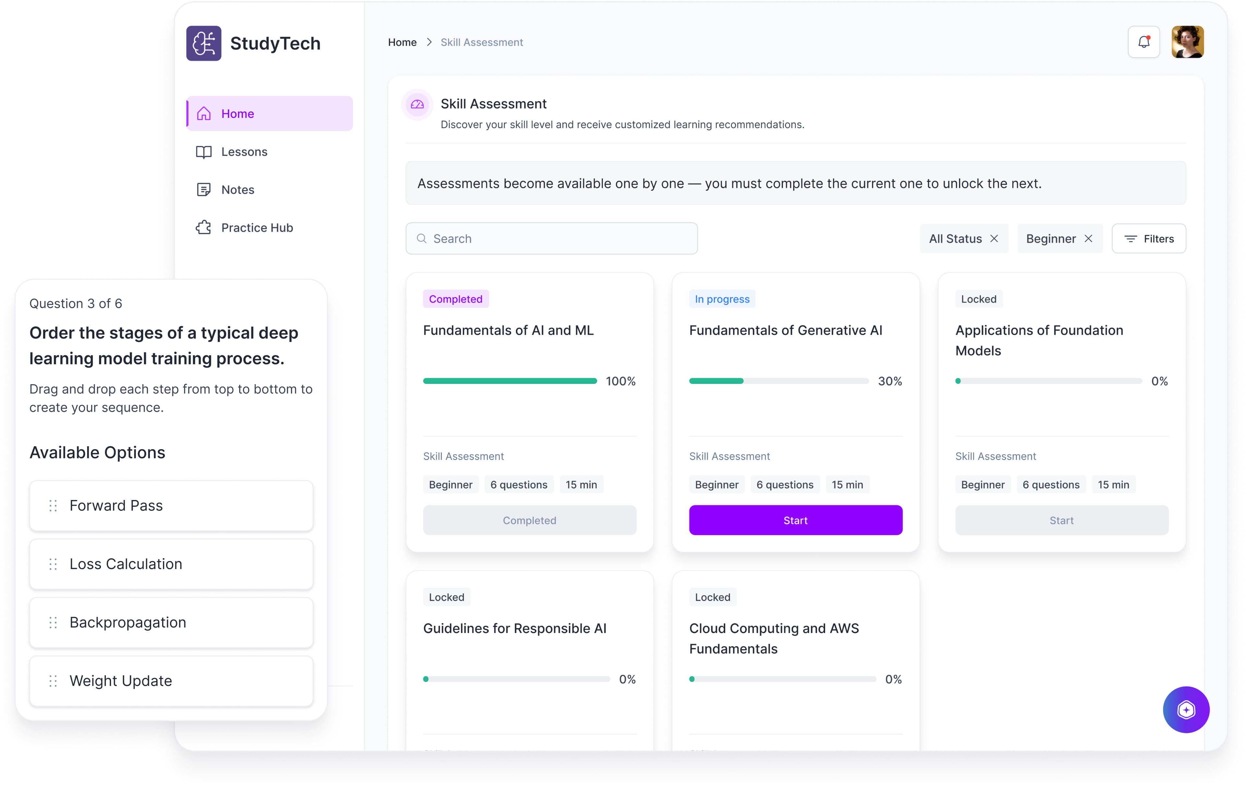
Task: Click the Home house icon in sidebar
Action: click(x=204, y=113)
